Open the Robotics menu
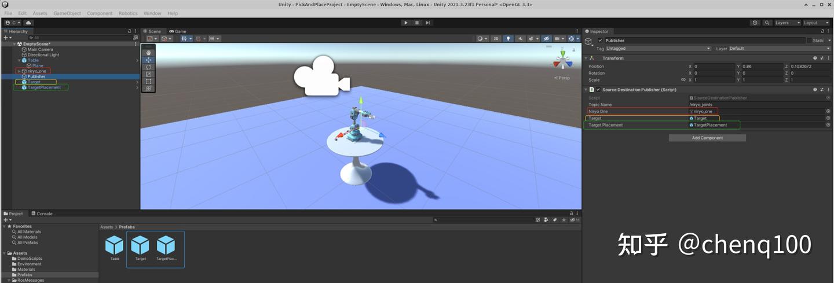This screenshot has height=283, width=834. point(128,13)
